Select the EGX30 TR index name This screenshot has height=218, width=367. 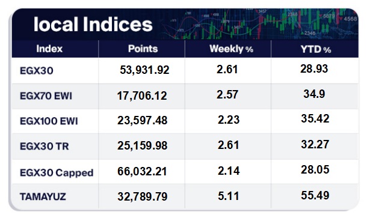click(45, 147)
